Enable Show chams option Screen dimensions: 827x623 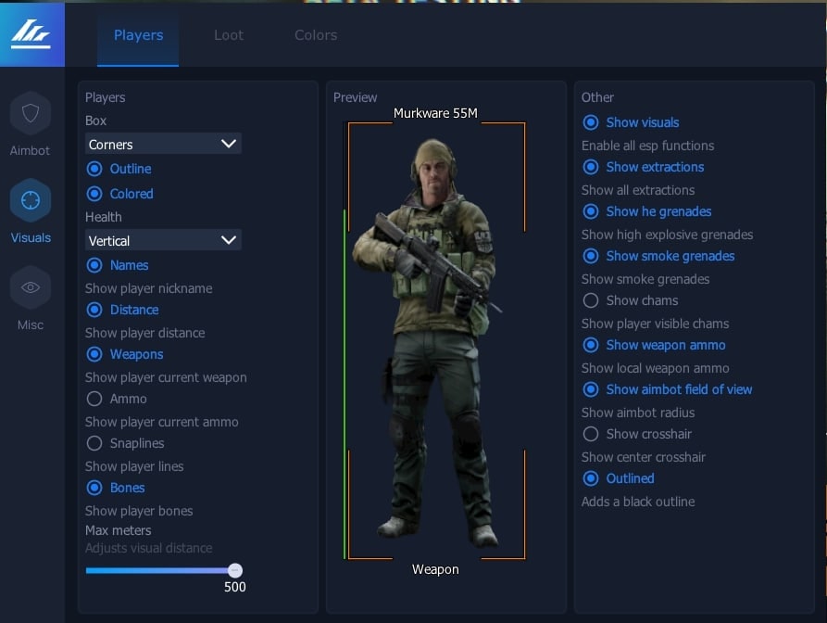tap(591, 300)
